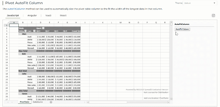This screenshot has height=107, width=220.
Task: Select row 17 header
Action: 7,71
